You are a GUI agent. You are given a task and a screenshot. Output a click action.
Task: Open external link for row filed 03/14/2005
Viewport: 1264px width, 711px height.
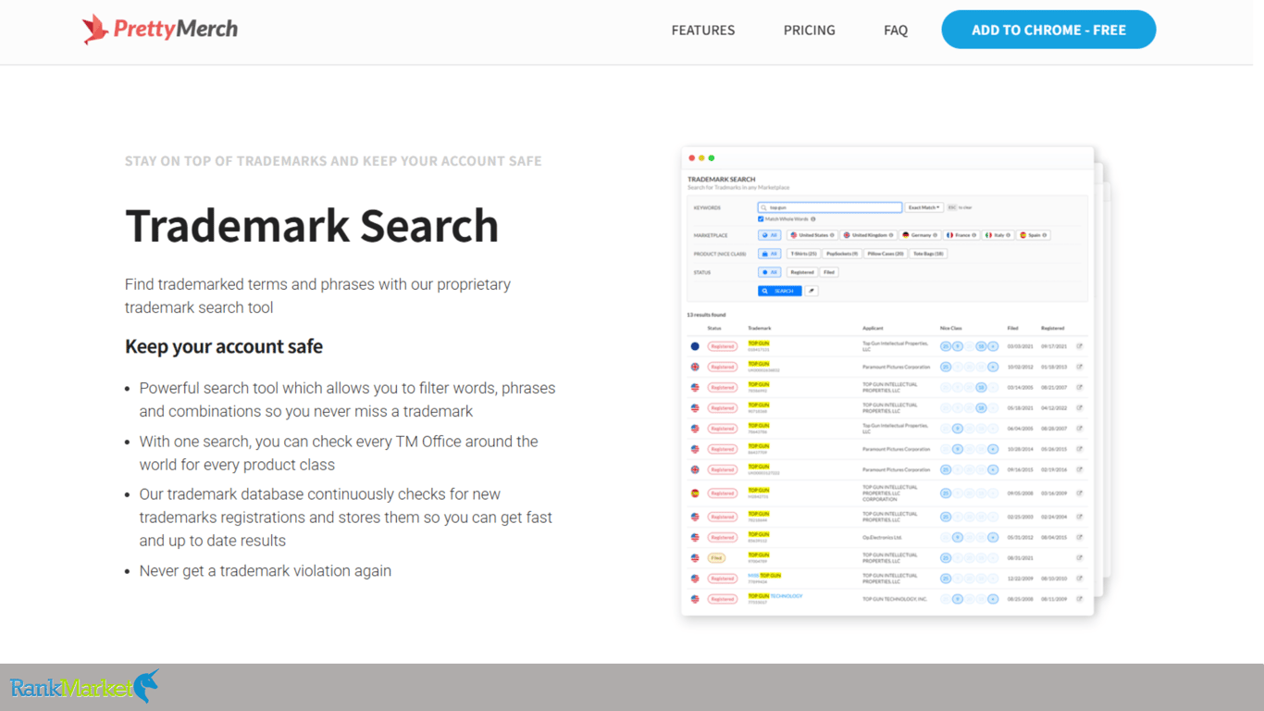1079,387
